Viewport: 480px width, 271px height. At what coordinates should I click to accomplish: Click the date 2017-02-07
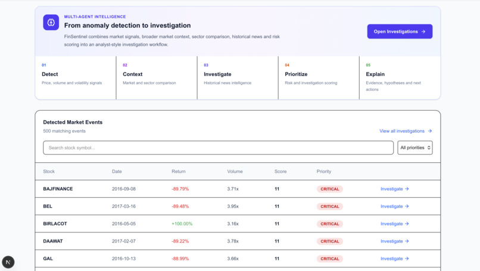[124, 241]
